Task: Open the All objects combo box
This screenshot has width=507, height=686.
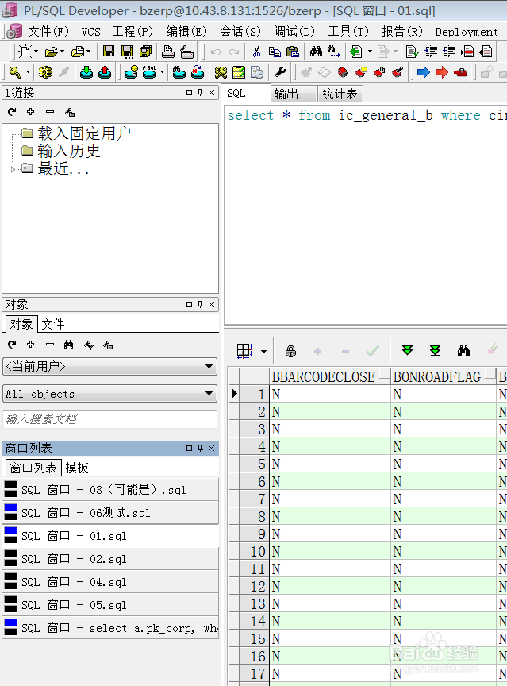Action: tap(110, 394)
